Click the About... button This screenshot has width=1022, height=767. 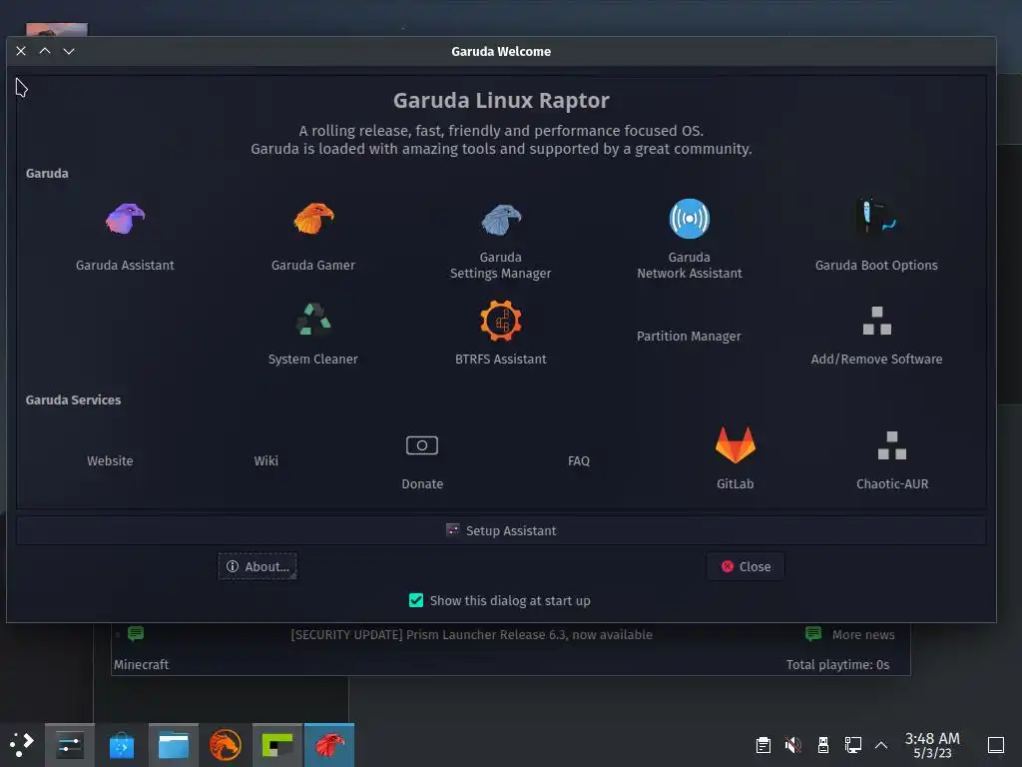pyautogui.click(x=257, y=567)
